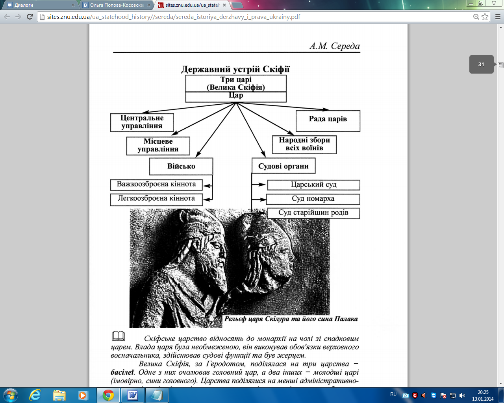Open the TeamViewer tray icon
The image size is (504, 403).
pyautogui.click(x=434, y=395)
